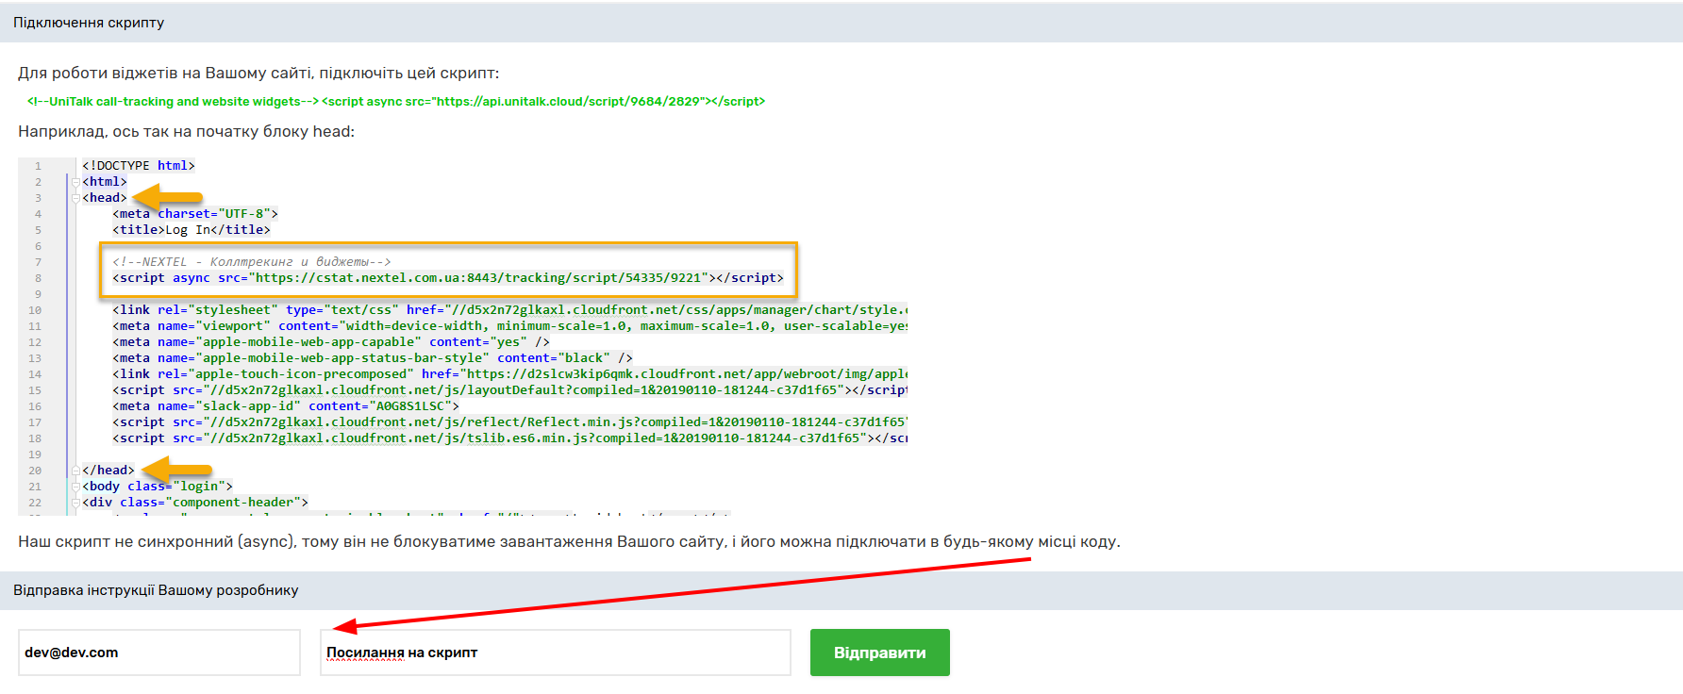This screenshot has width=1683, height=694.
Task: Click line number 8 in the code gutter
Action: pos(38,278)
